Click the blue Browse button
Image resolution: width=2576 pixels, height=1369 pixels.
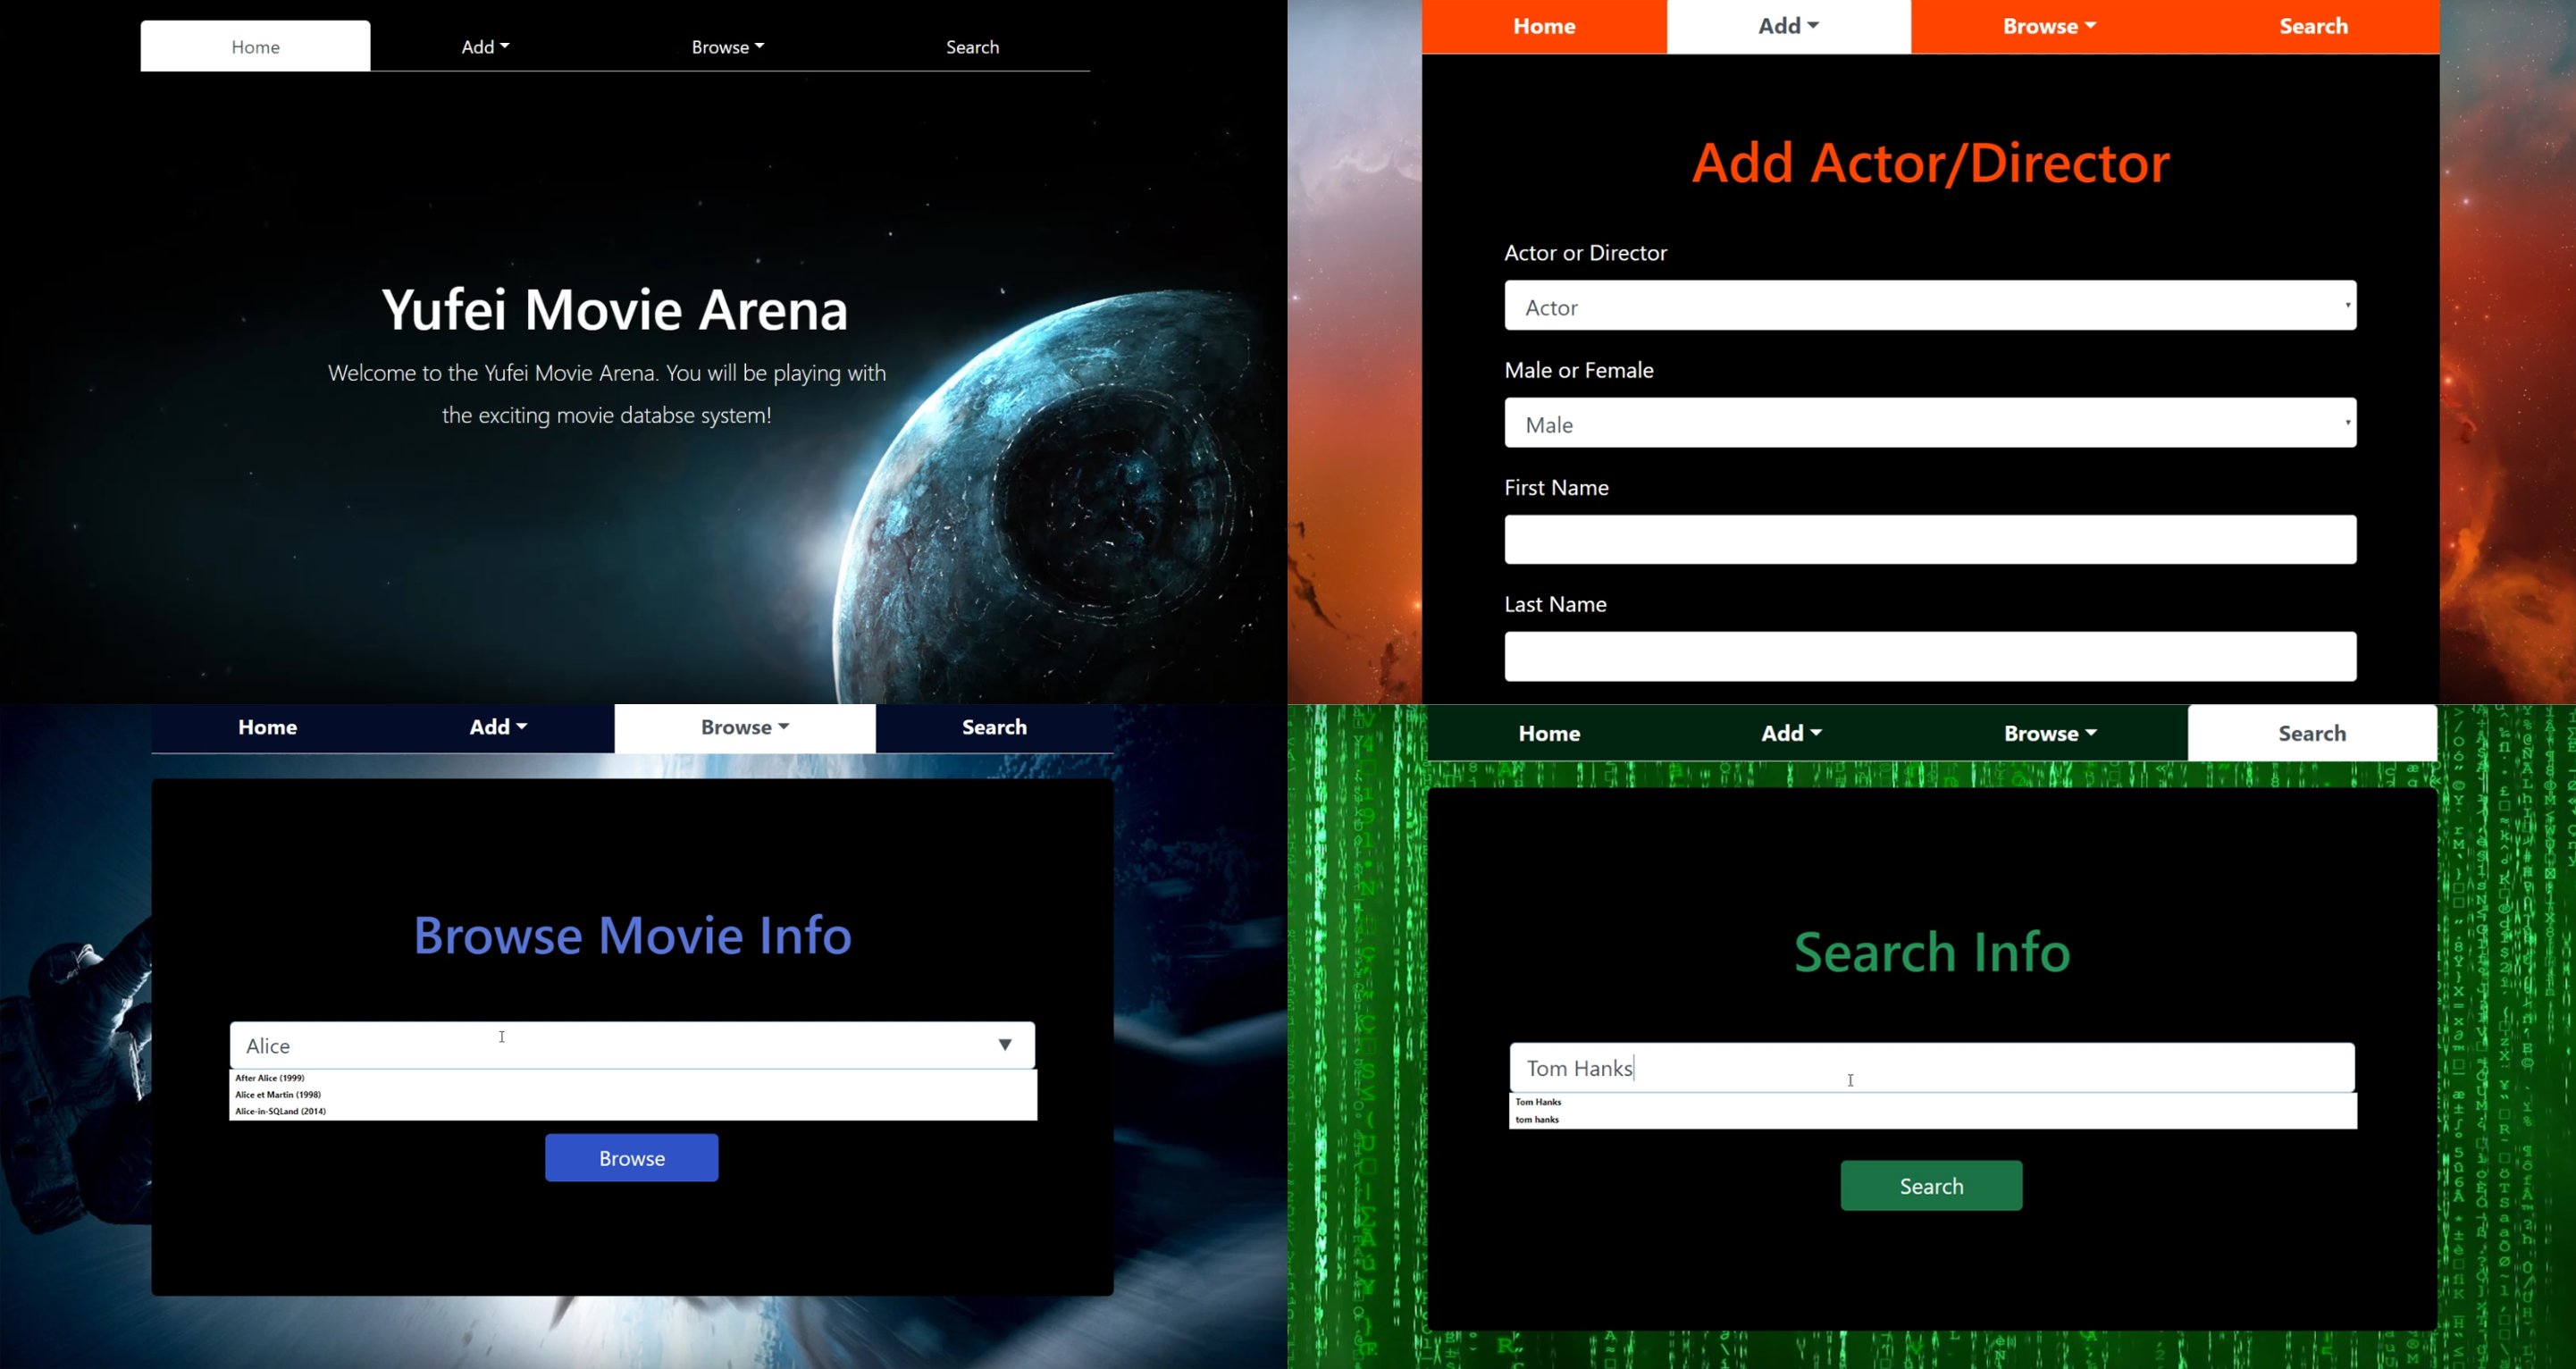[631, 1158]
